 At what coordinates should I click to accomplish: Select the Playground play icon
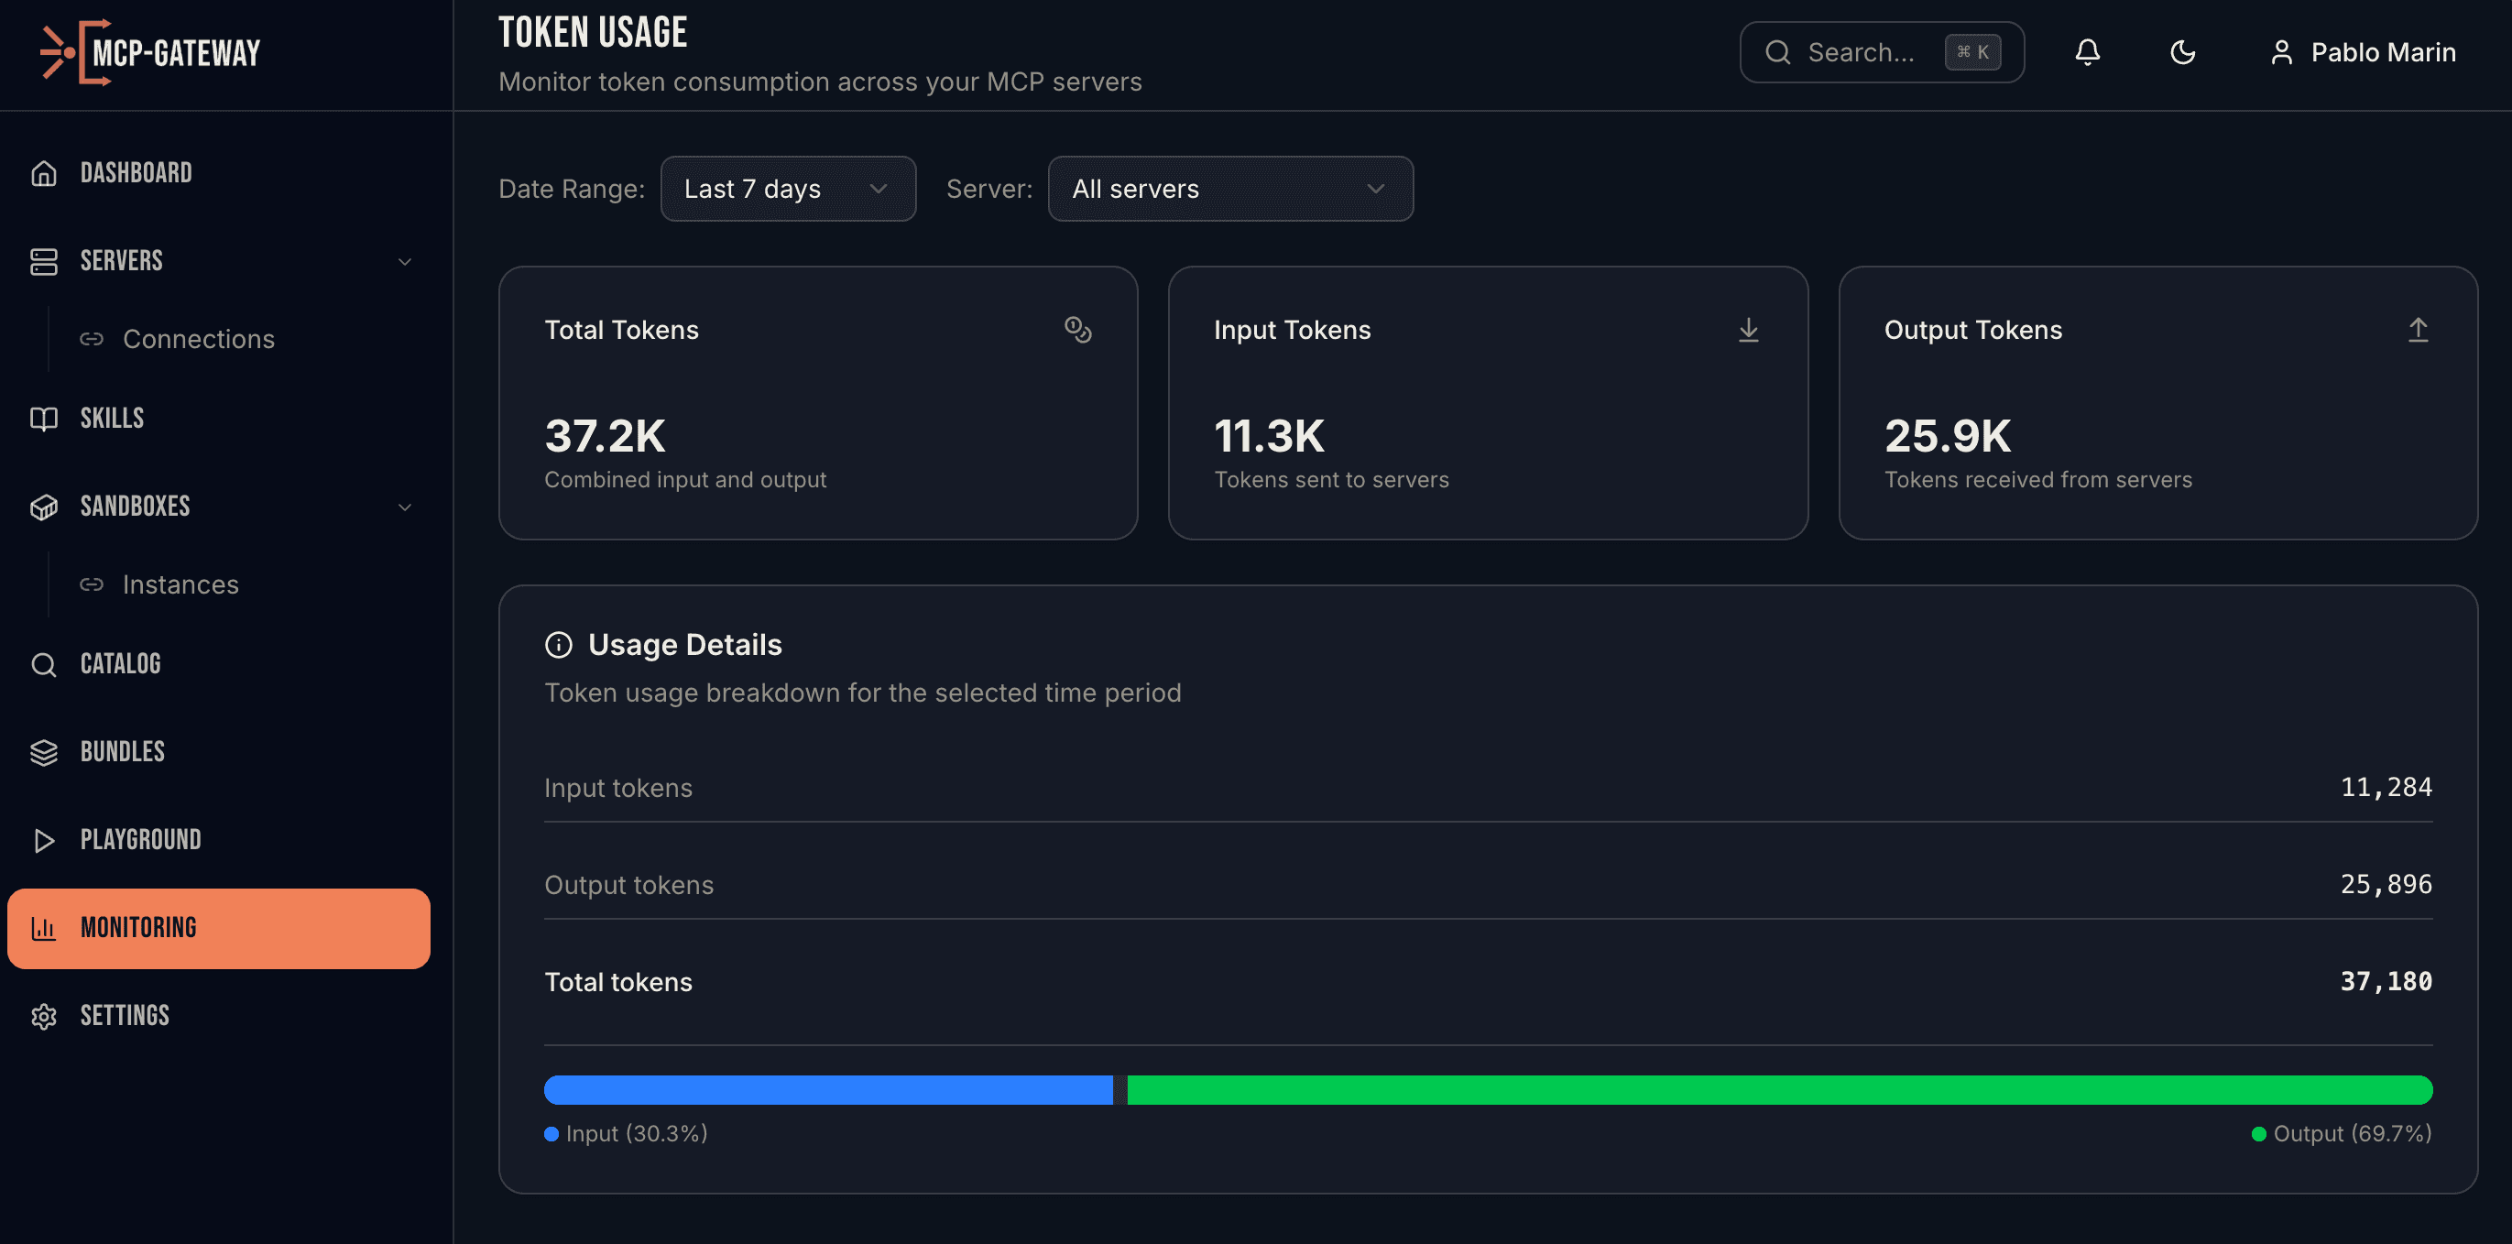click(43, 839)
